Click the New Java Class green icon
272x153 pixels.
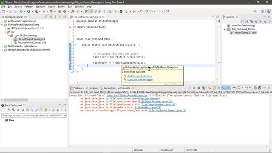[x=65, y=11]
